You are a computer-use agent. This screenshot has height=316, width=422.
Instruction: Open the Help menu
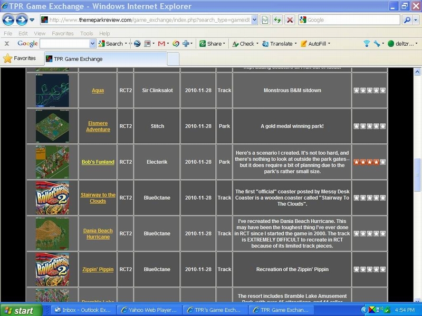coord(104,33)
